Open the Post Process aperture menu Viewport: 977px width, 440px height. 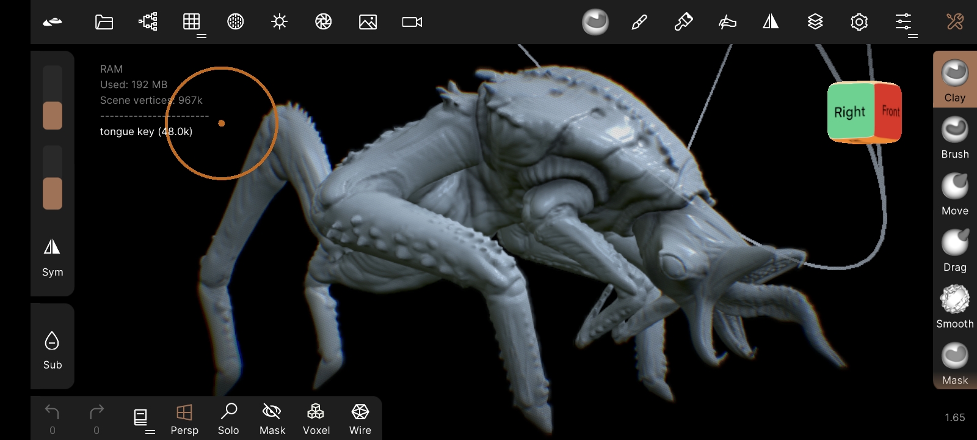tap(324, 22)
